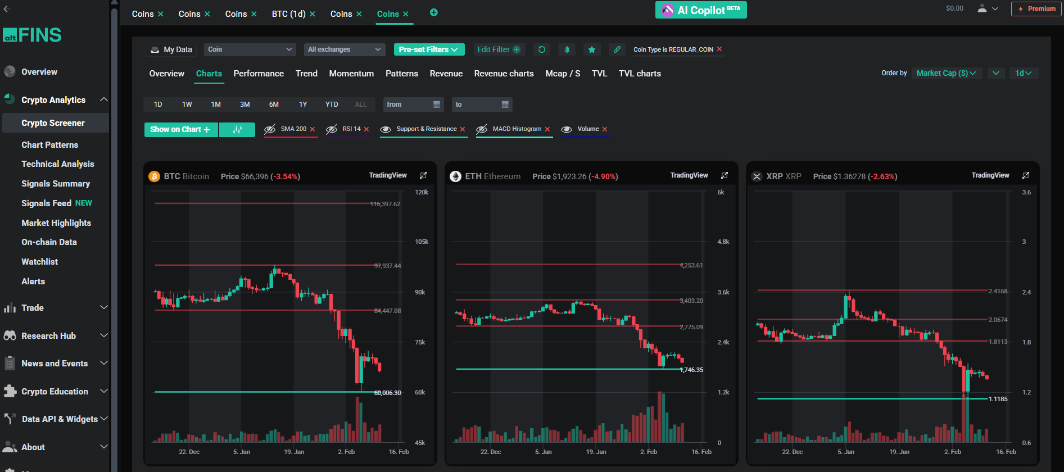Click the star favorites icon
This screenshot has height=472, width=1064.
[x=591, y=49]
